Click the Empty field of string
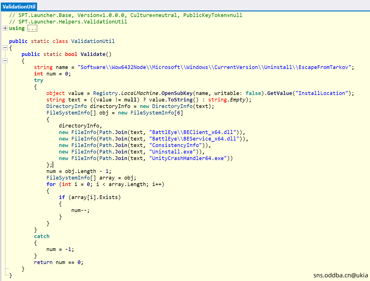Screen dimensions: 370x281 238,100
